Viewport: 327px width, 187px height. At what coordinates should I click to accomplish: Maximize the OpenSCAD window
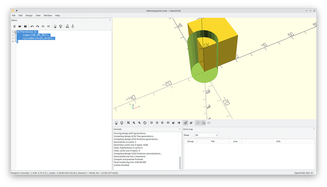tap(310, 11)
